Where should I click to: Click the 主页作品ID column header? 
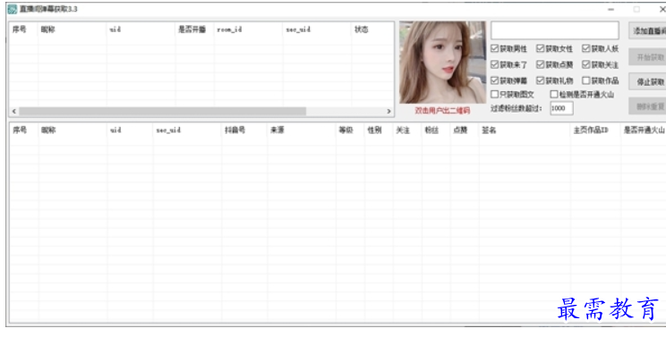coord(595,131)
